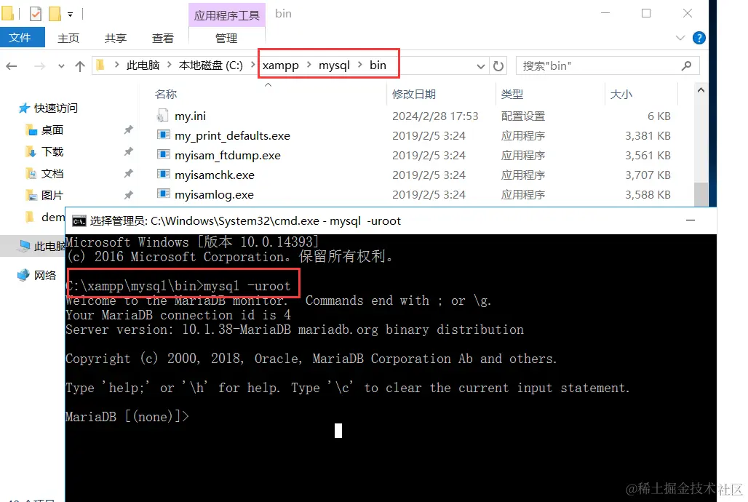Screen dimensions: 748x502
Task: Open the 管理 ribbon tab
Action: coord(226,38)
